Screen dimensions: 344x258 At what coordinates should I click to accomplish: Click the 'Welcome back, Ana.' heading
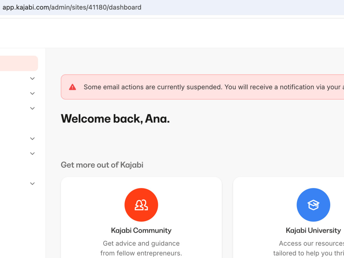coord(115,119)
